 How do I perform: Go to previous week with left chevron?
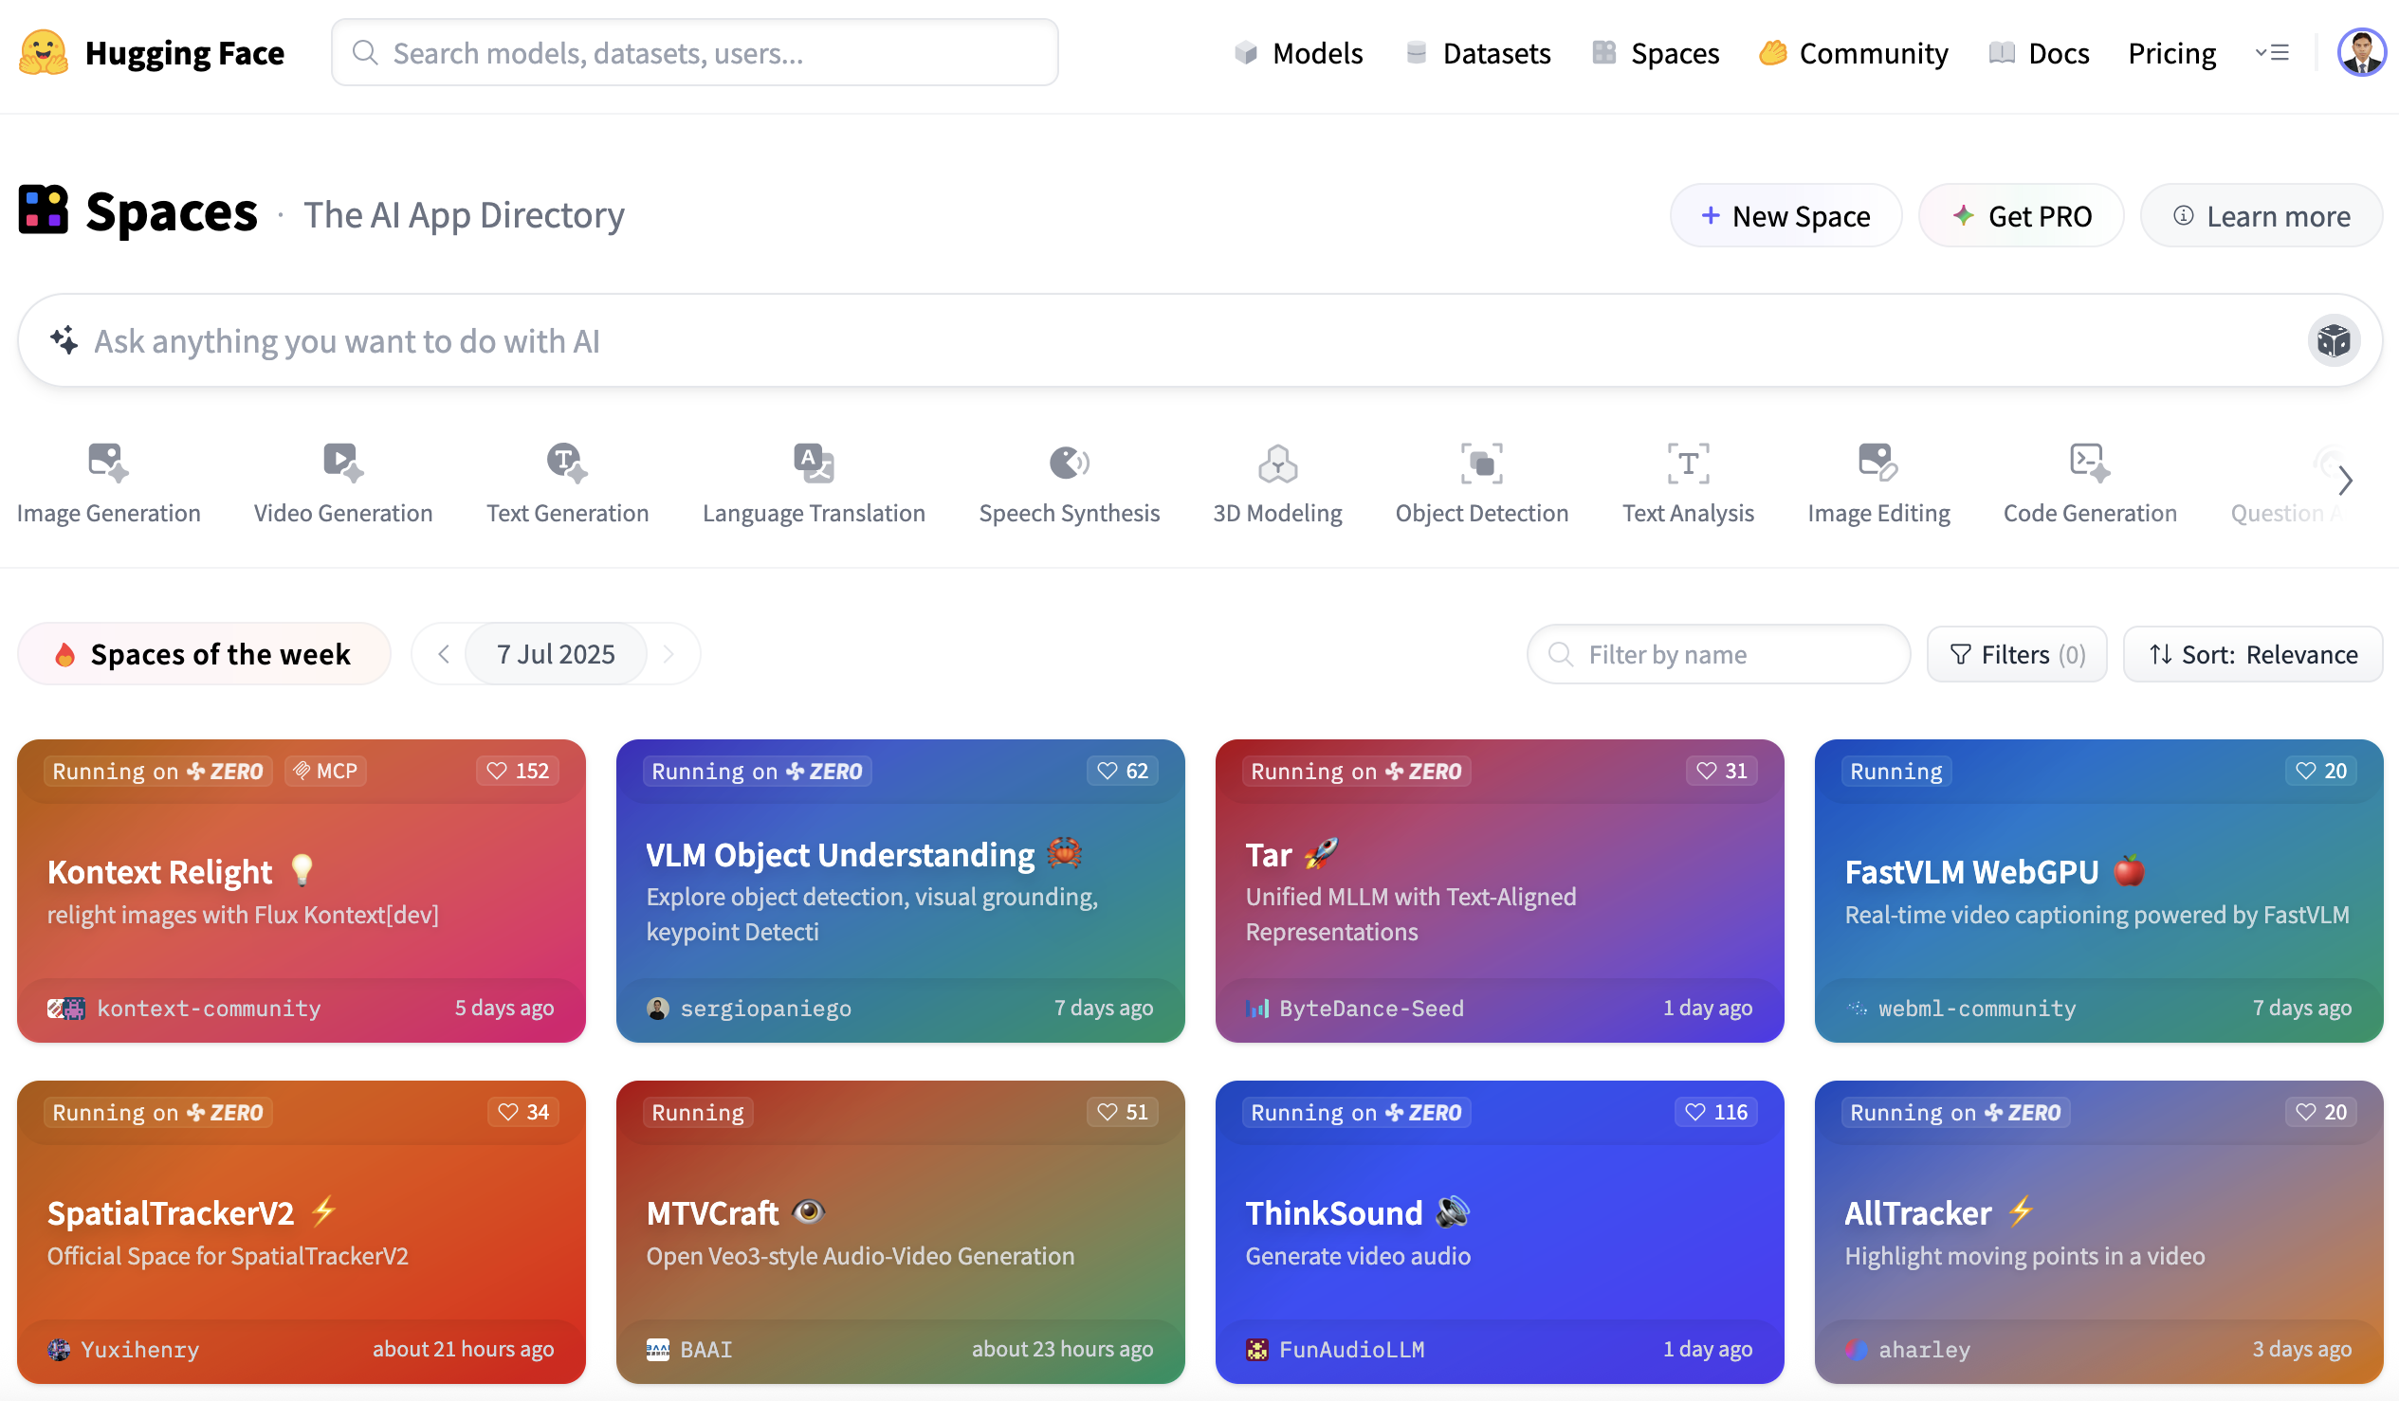[x=444, y=655]
